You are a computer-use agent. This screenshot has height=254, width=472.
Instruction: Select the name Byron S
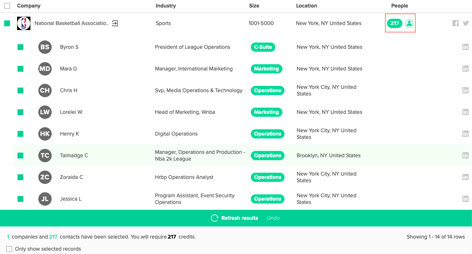click(69, 47)
